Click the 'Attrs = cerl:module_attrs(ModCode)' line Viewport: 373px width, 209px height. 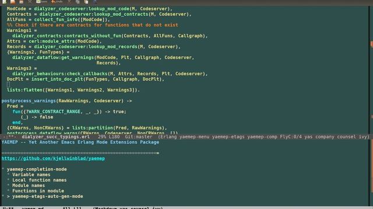[x=54, y=41]
